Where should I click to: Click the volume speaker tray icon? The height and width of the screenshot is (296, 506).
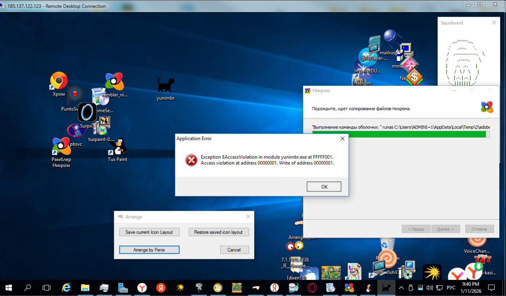pyautogui.click(x=430, y=288)
